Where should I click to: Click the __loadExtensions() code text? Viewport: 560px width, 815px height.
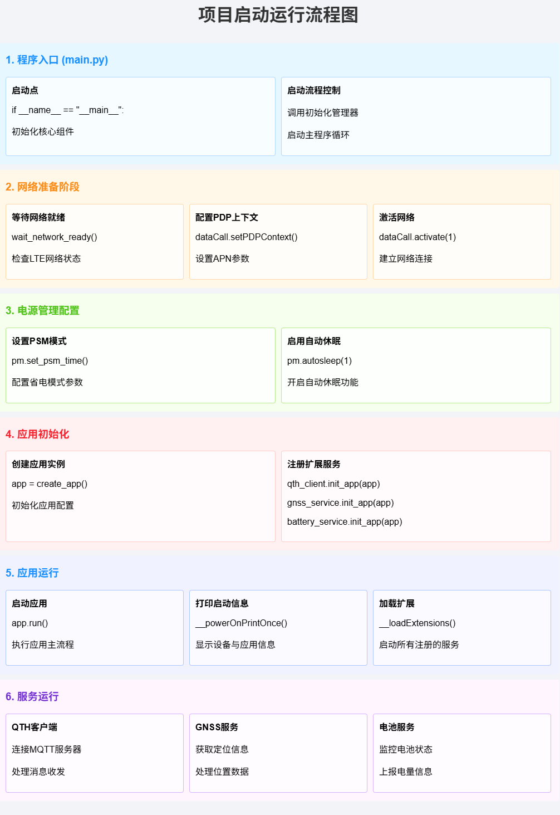[x=417, y=623]
